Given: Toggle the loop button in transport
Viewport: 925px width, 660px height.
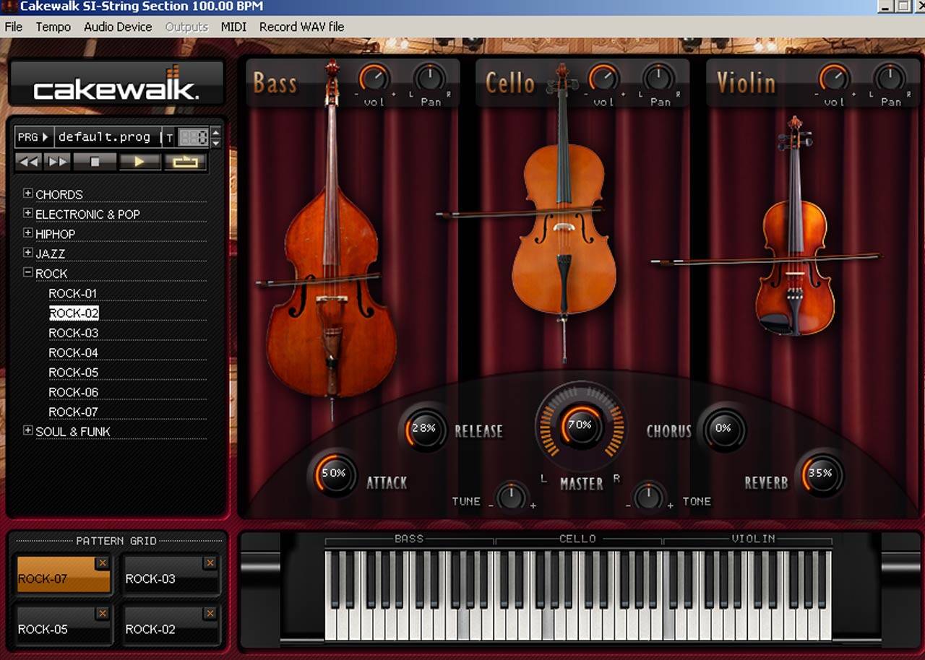Looking at the screenshot, I should coord(186,162).
